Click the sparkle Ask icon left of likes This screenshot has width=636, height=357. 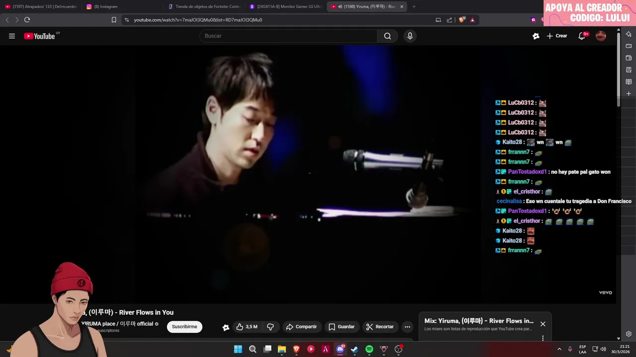coord(226,327)
